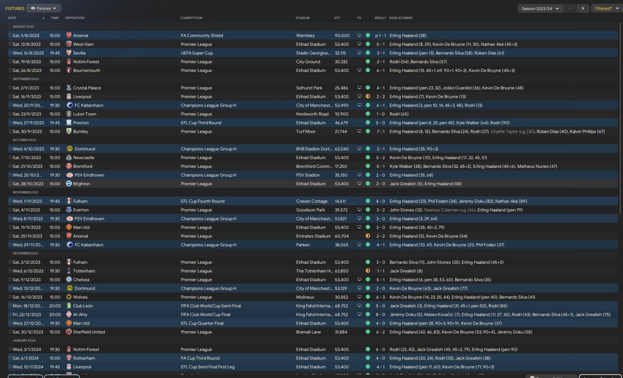Image resolution: width=623 pixels, height=378 pixels.
Task: Click the TIME column header
Action: coord(55,18)
